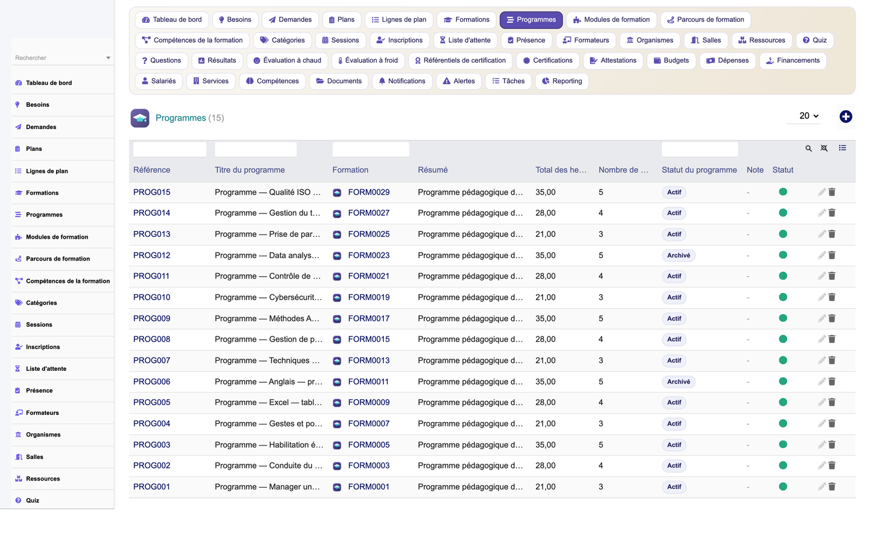Edit PROG006 with its pencil icon
The image size is (871, 539).
(x=822, y=382)
